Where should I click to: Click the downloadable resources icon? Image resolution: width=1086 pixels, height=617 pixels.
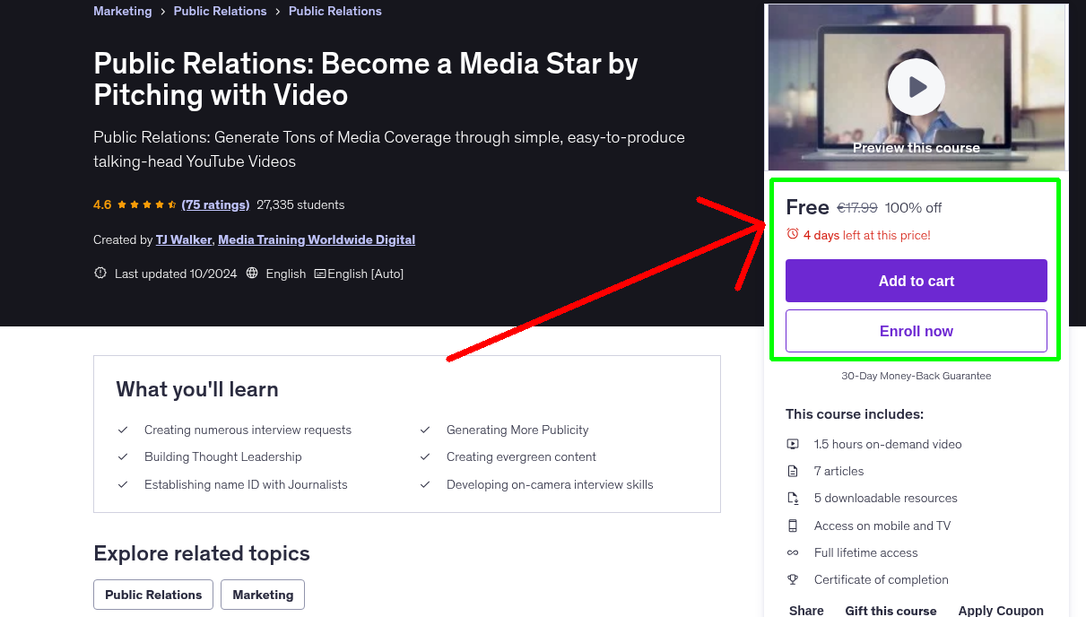click(x=793, y=498)
